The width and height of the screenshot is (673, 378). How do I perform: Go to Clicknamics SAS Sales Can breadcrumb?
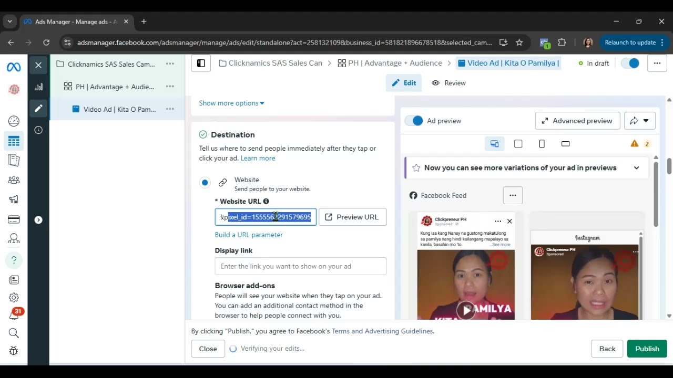tap(270, 63)
